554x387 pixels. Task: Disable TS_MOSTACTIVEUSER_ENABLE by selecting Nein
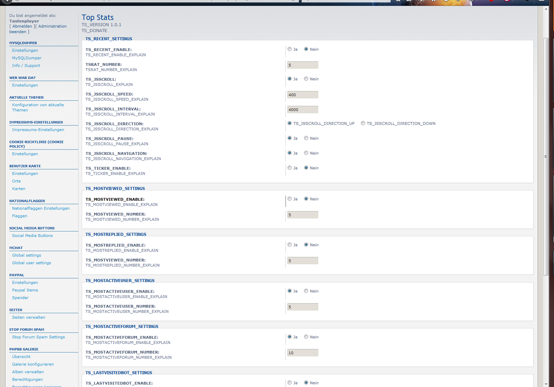[x=306, y=291]
